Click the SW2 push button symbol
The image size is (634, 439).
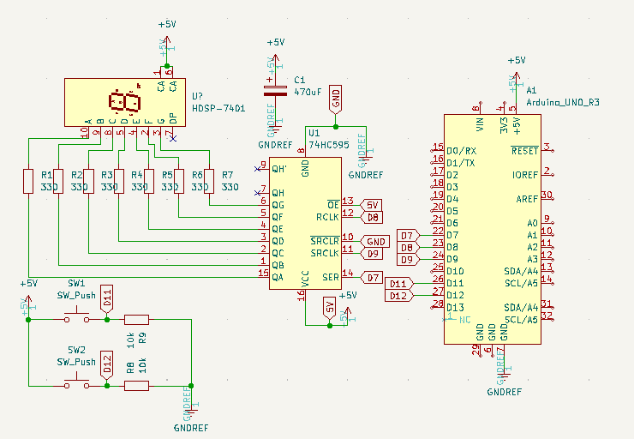click(77, 382)
